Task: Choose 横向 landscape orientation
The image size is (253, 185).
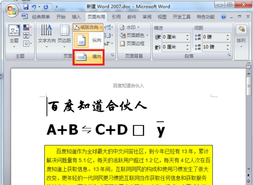Action: 89,57
